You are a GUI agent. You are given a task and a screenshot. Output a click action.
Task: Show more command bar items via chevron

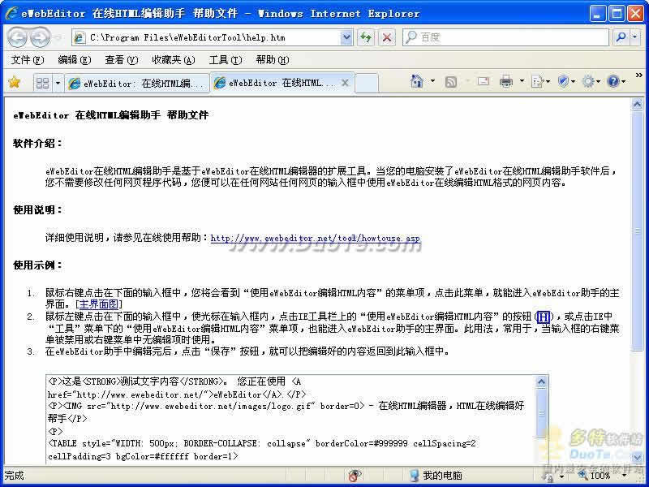click(x=639, y=75)
